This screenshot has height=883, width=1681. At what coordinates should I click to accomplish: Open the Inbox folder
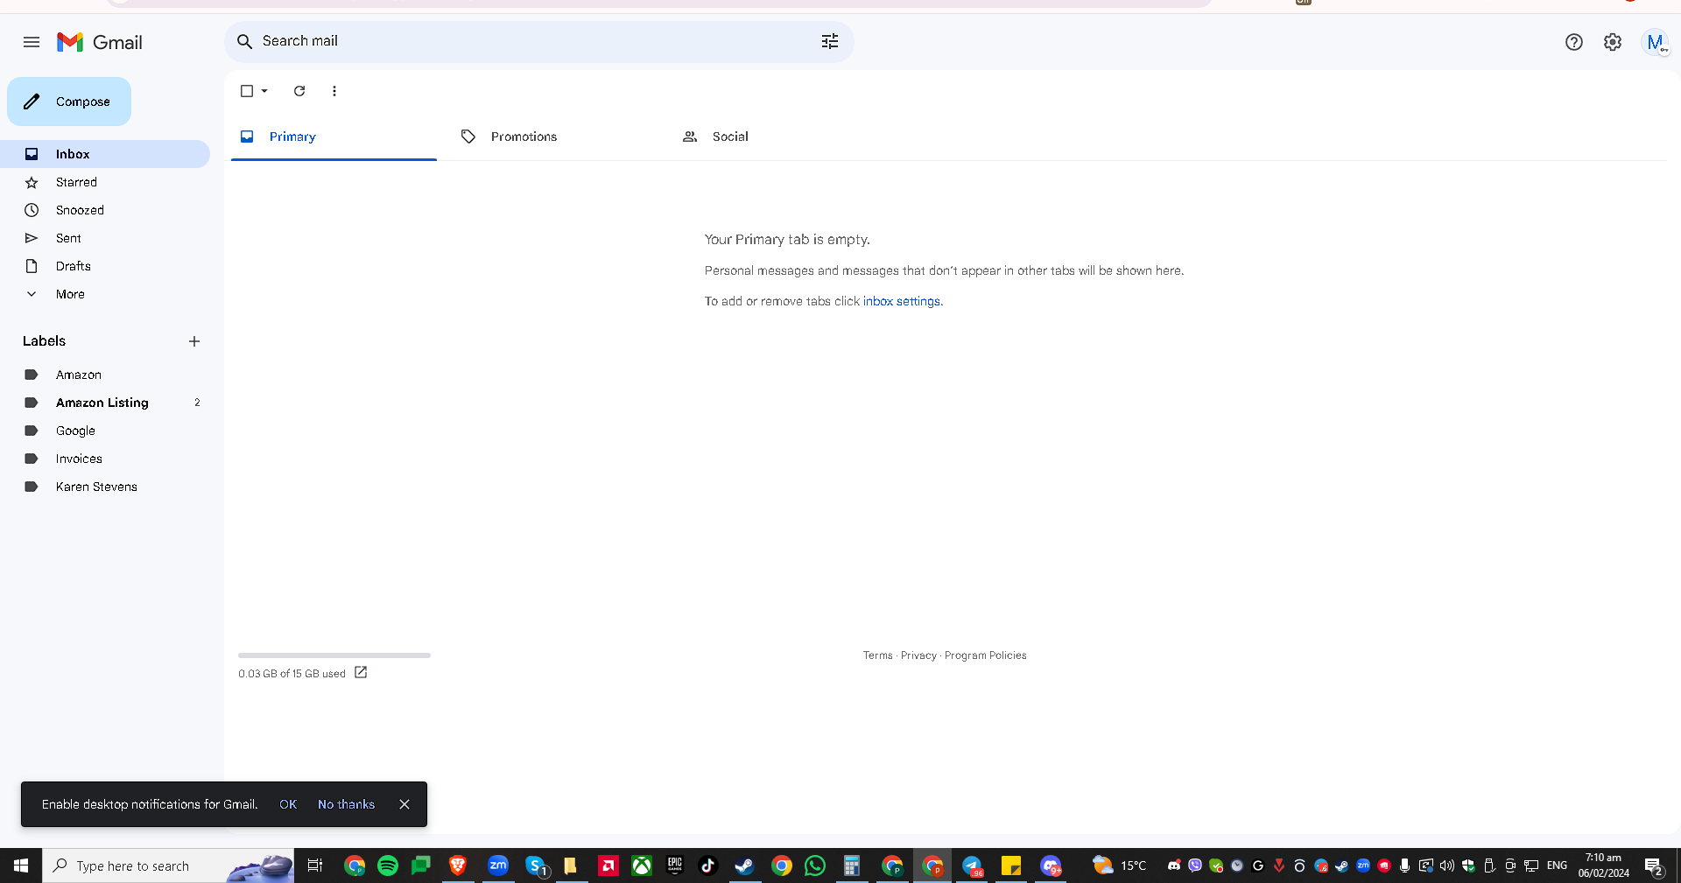click(x=105, y=154)
